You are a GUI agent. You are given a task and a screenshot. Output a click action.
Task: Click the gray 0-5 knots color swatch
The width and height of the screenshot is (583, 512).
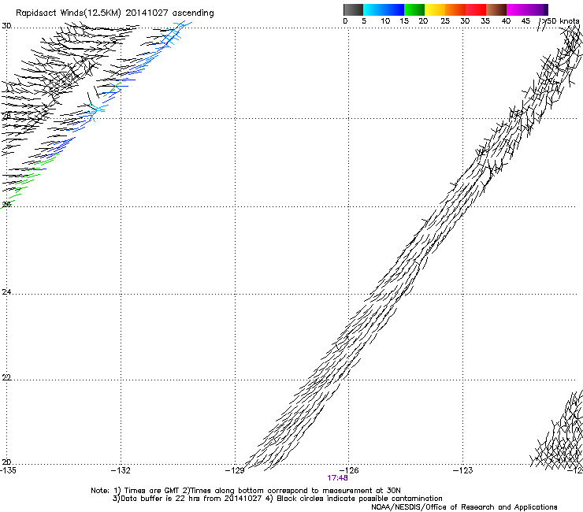coord(353,9)
